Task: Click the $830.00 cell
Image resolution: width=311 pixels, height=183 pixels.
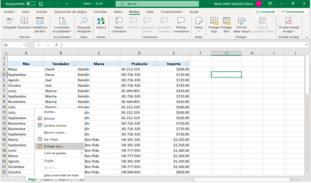Action: tap(174, 172)
